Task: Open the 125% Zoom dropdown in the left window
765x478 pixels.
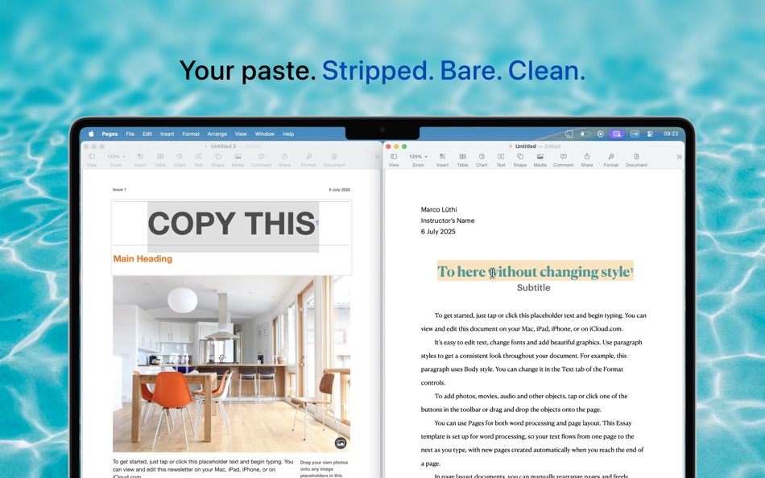Action: [x=116, y=156]
